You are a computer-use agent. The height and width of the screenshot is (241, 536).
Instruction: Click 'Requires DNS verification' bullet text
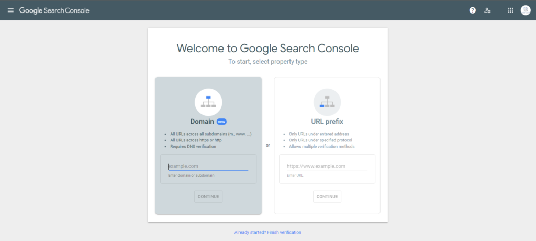(x=193, y=146)
